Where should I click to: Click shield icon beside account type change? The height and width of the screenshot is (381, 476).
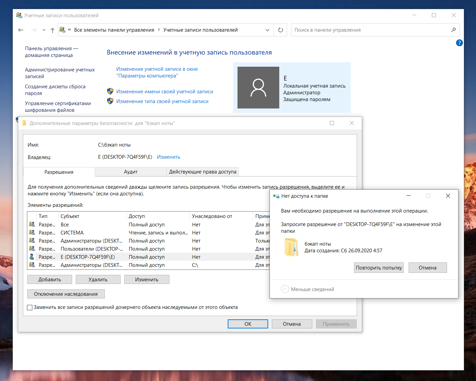[110, 101]
